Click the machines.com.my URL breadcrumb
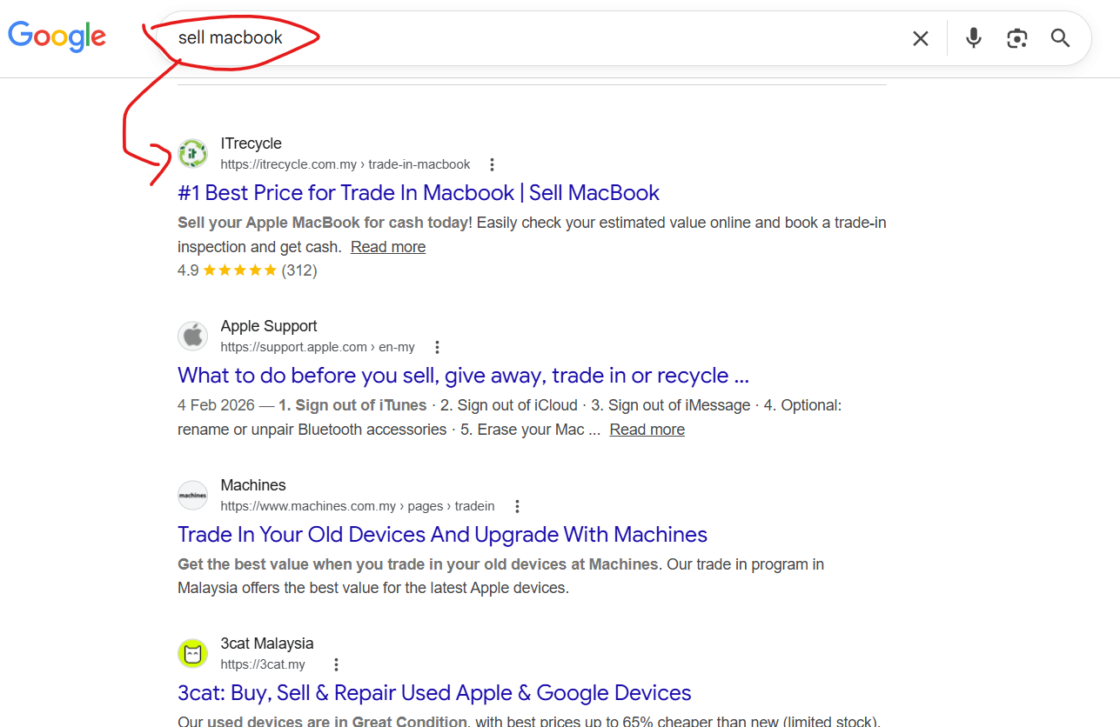1120x727 pixels. pyautogui.click(x=358, y=506)
